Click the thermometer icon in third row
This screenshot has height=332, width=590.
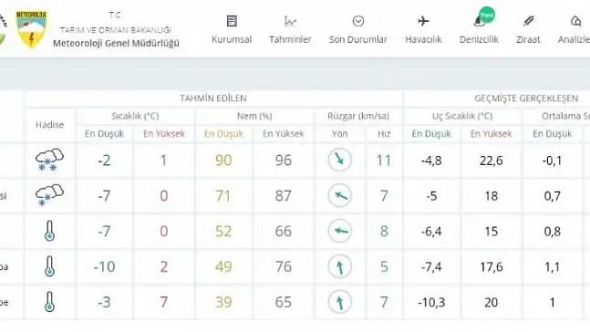pos(49,231)
